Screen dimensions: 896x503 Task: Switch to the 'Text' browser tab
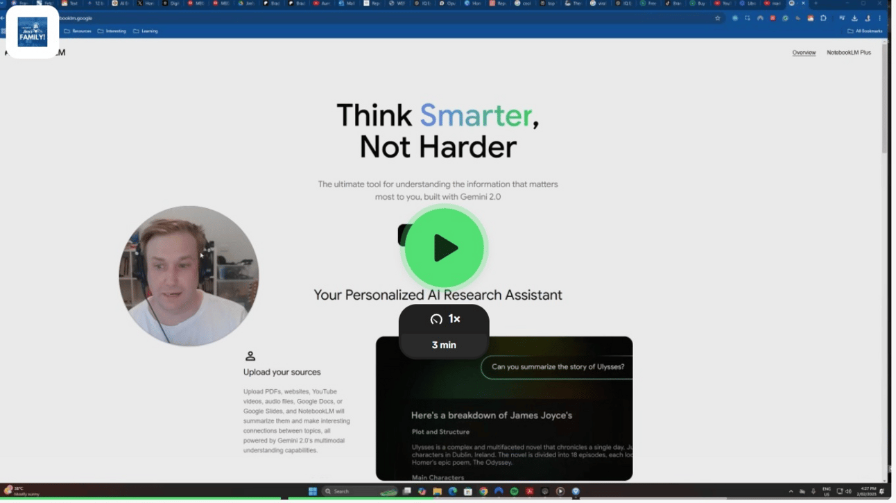pyautogui.click(x=69, y=3)
